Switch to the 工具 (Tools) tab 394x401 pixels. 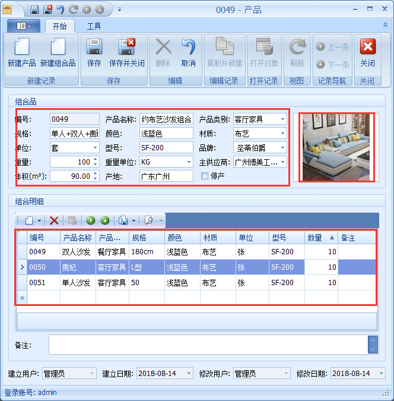[94, 26]
